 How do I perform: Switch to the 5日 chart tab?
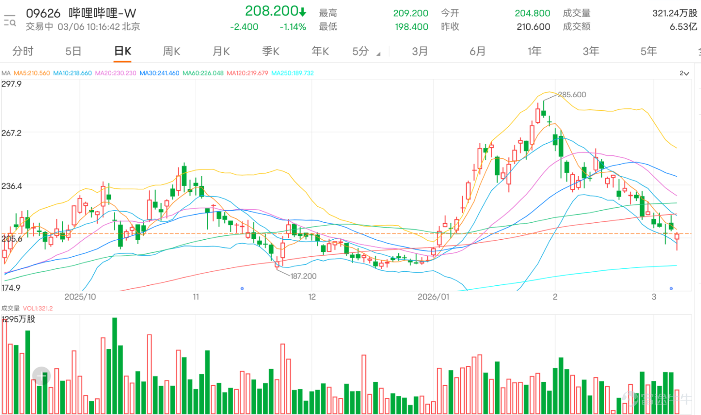point(73,51)
